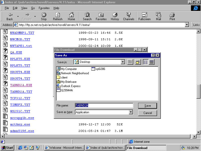Click the Start button
Image resolution: width=201 pixels, height=151 pixels.
click(7, 148)
